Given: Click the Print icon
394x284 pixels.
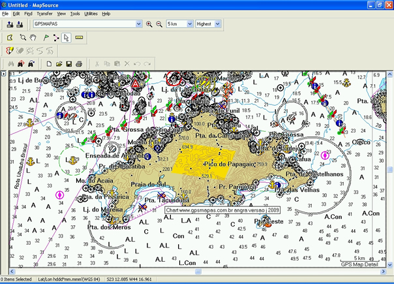Looking at the screenshot, I should pyautogui.click(x=79, y=63).
